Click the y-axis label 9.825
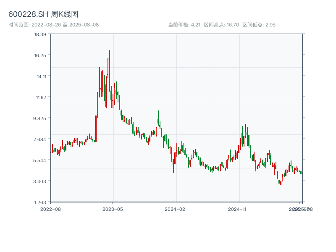Image resolution: width=336 pixels, height=252 pixels. point(39,118)
